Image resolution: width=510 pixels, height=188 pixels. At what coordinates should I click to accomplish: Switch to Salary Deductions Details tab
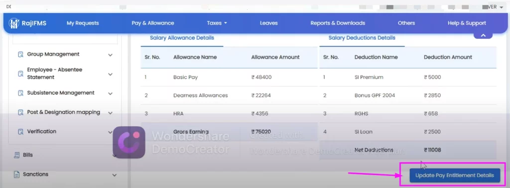point(362,38)
